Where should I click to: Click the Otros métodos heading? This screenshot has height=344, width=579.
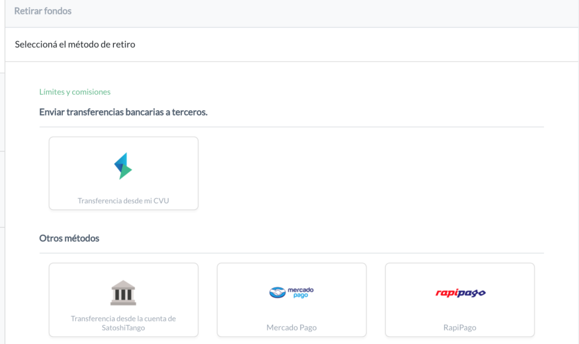(x=70, y=238)
